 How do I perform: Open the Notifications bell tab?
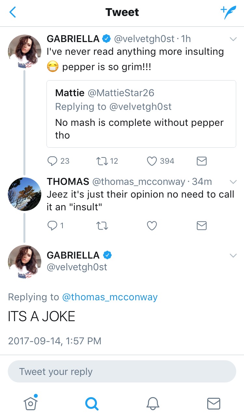click(x=153, y=404)
